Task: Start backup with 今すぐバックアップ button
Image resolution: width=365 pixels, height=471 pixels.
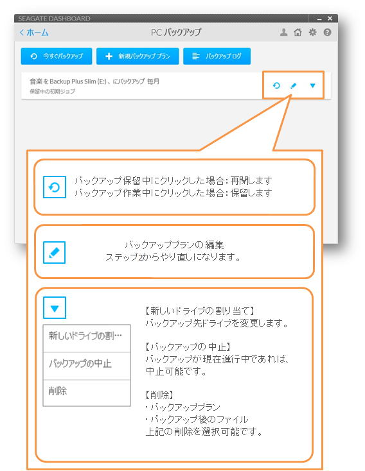Action: [57, 56]
